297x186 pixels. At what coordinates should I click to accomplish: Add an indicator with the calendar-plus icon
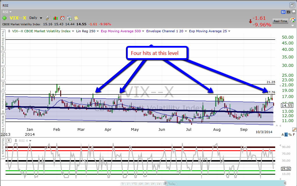[x=69, y=18]
